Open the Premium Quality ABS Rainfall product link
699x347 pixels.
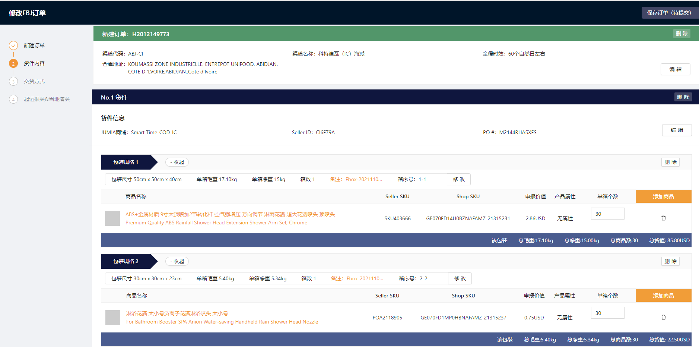[216, 223]
